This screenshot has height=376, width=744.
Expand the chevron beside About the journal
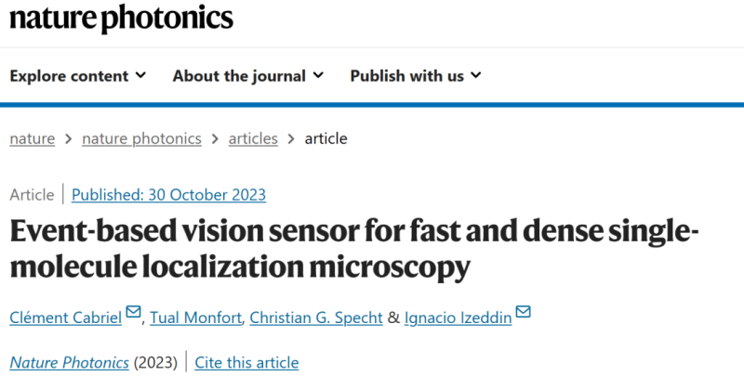(318, 75)
